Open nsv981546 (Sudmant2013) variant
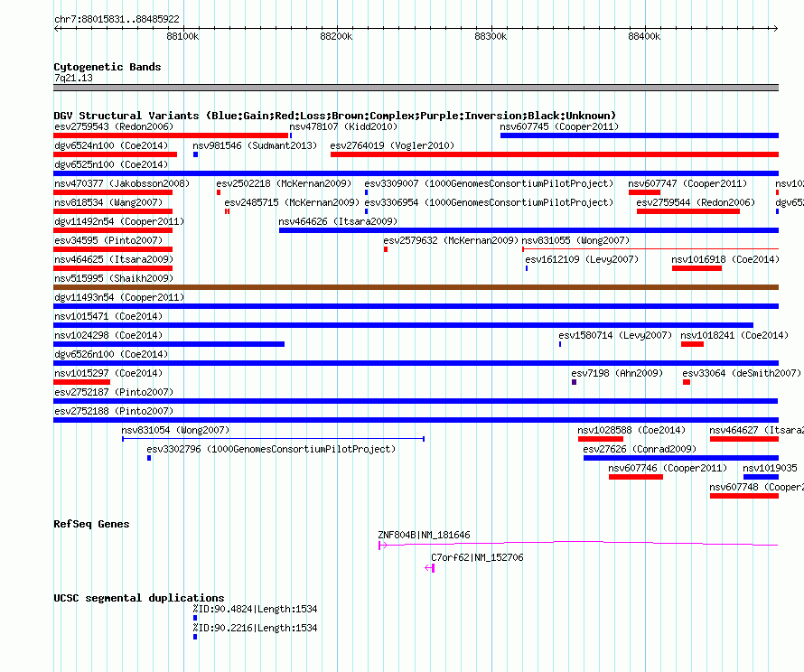Screen dimensions: 804x672 (255, 145)
